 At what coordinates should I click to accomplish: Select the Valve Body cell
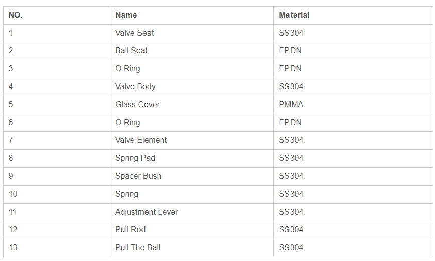(192, 87)
